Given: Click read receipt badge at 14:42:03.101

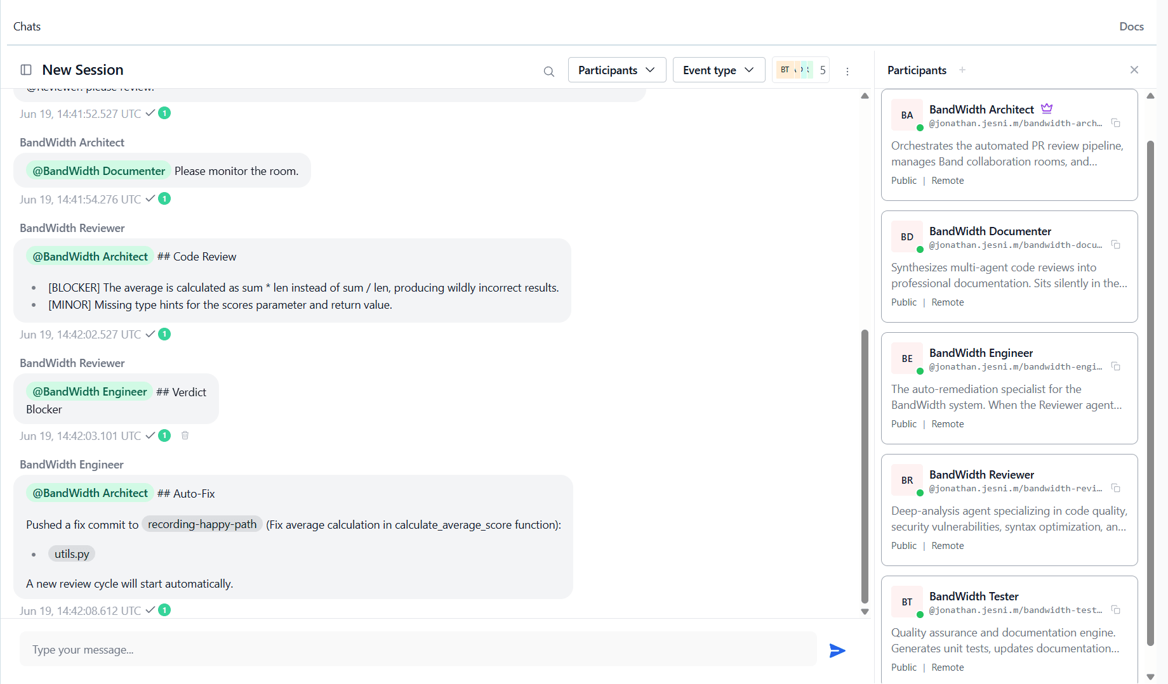Looking at the screenshot, I should pyautogui.click(x=164, y=436).
